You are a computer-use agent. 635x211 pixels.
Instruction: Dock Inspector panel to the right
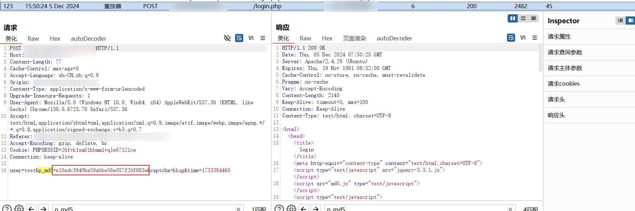pos(630,20)
